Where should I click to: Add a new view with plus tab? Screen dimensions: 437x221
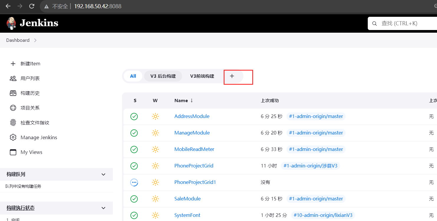232,76
